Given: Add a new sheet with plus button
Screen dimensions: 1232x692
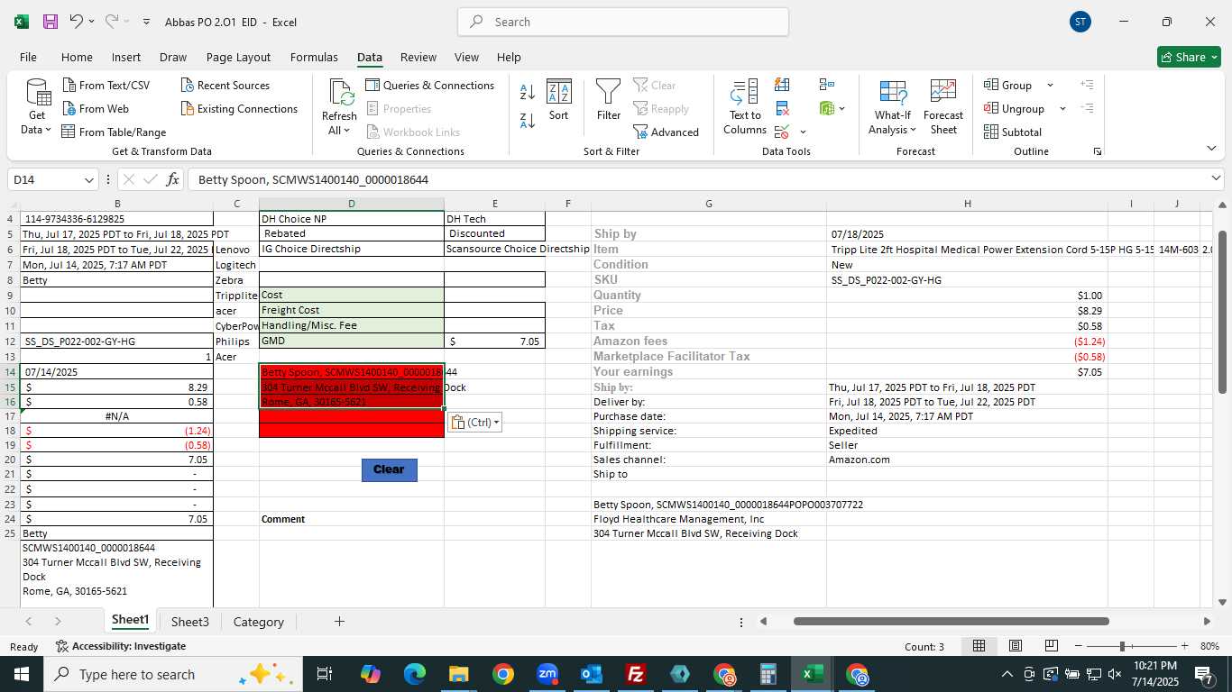Looking at the screenshot, I should [339, 622].
